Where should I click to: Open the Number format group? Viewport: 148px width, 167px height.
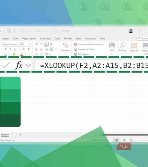pyautogui.click(x=65, y=48)
